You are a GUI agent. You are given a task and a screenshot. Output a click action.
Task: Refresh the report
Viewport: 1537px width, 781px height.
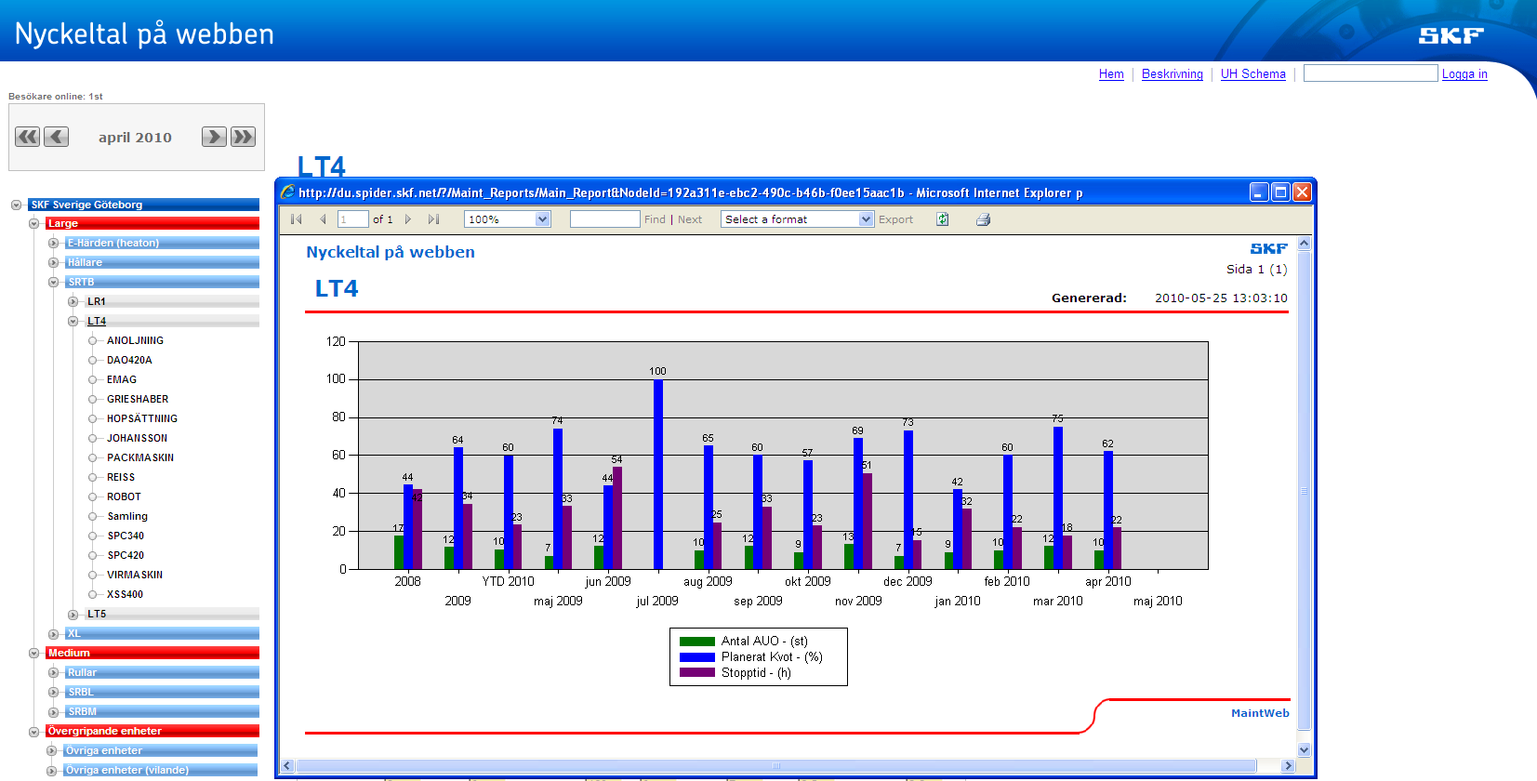(x=942, y=219)
